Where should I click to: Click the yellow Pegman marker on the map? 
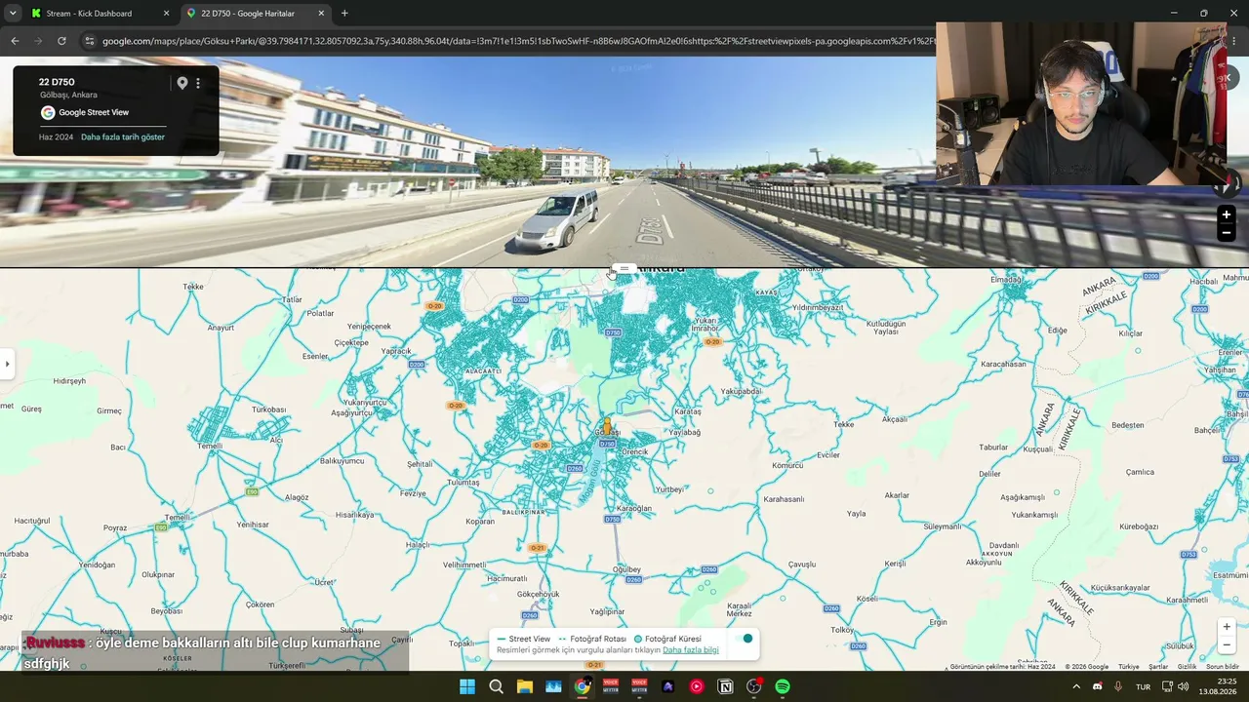tap(607, 426)
